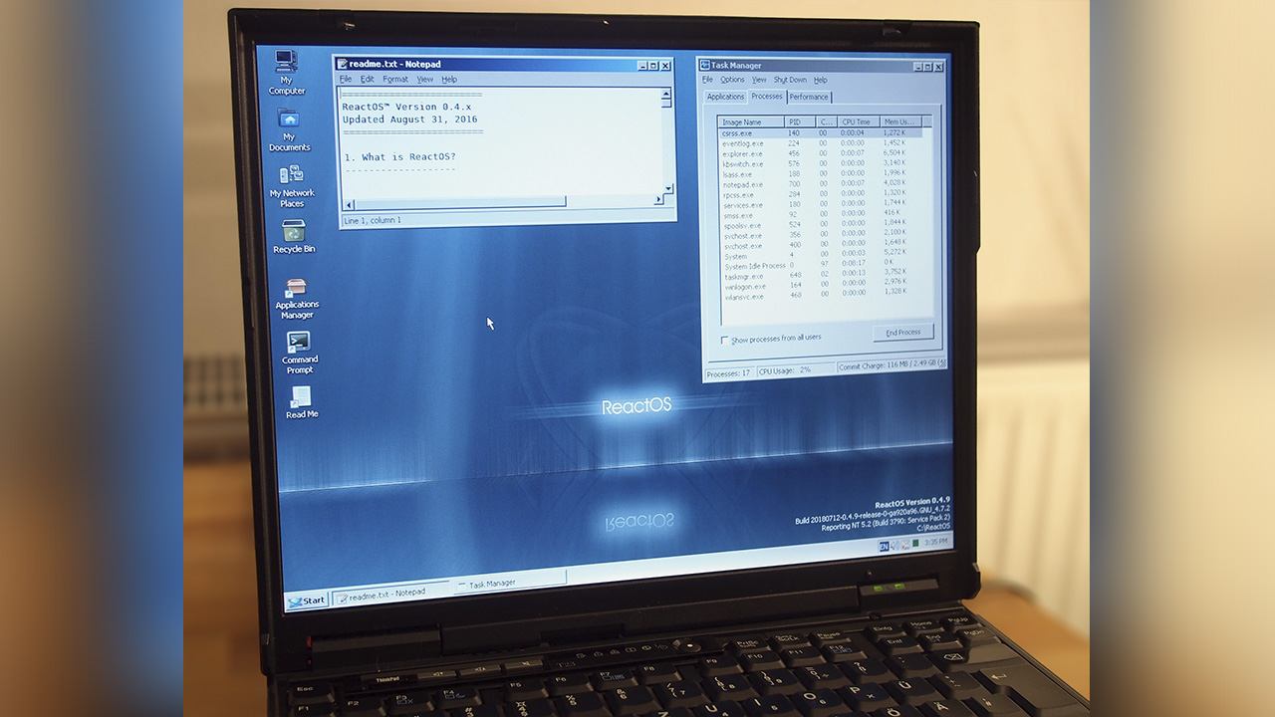Click the 'What is ReactOS?' line in Notepad
The width and height of the screenshot is (1275, 717).
coord(399,157)
